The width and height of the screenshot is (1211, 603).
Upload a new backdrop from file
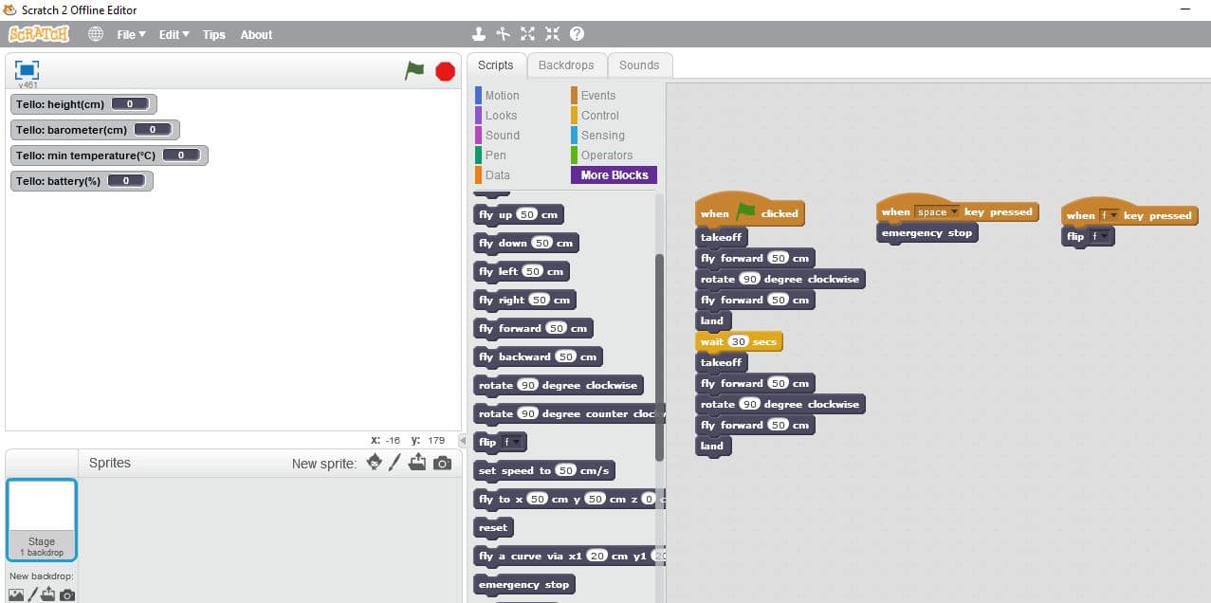click(49, 594)
